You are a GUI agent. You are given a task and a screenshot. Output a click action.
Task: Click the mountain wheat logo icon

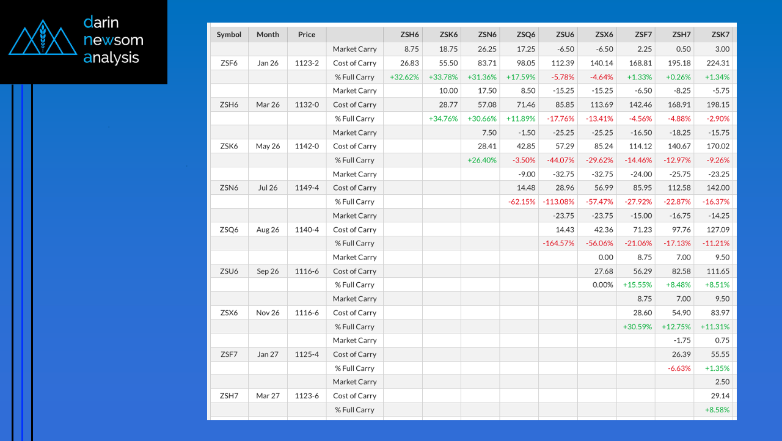pos(42,38)
